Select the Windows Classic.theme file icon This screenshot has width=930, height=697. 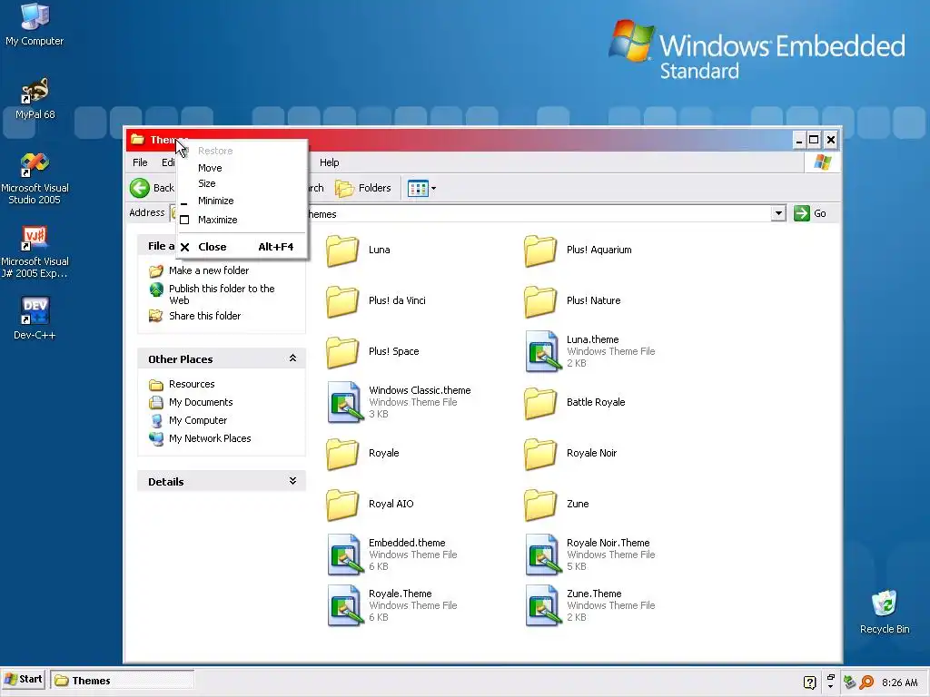pos(344,402)
